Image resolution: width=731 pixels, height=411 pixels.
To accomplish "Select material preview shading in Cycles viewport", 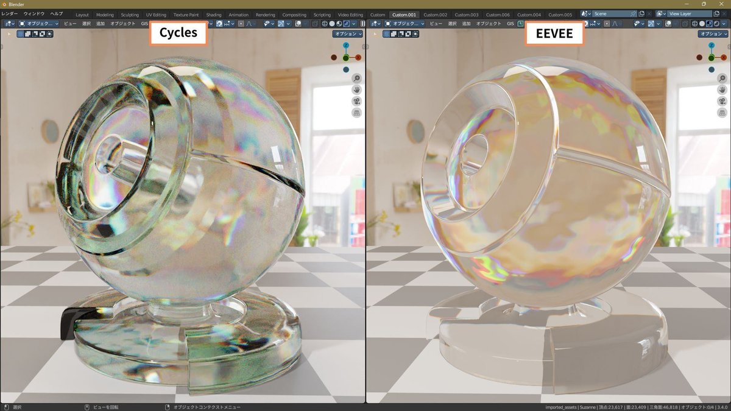I will pos(339,24).
